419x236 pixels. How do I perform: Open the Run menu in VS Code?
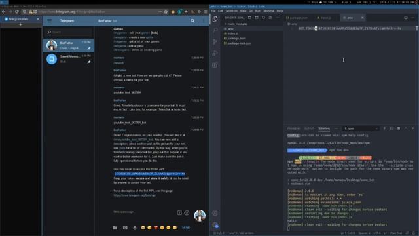click(257, 11)
